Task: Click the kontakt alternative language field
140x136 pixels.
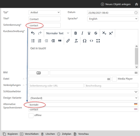Action: (83, 104)
